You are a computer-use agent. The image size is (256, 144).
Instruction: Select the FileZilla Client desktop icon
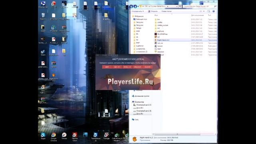(75, 137)
